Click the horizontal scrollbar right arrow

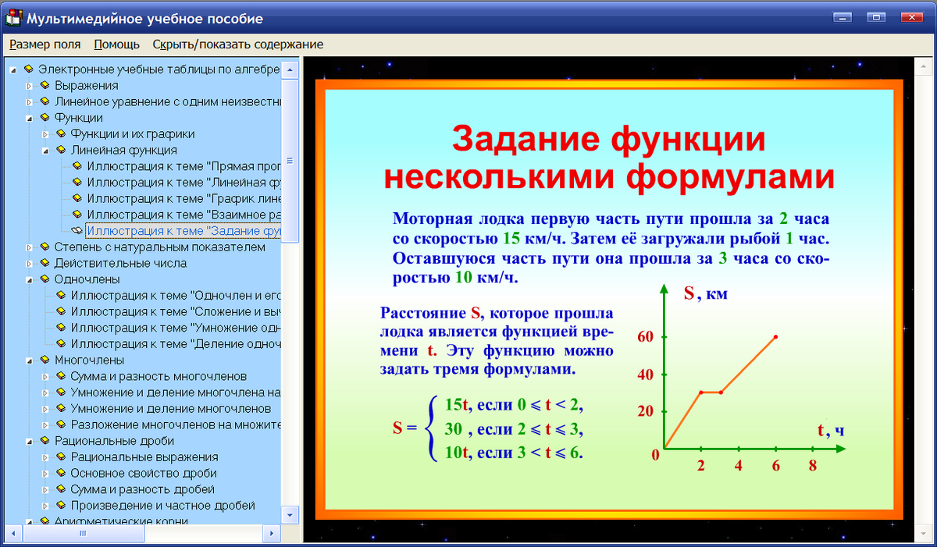click(x=272, y=535)
